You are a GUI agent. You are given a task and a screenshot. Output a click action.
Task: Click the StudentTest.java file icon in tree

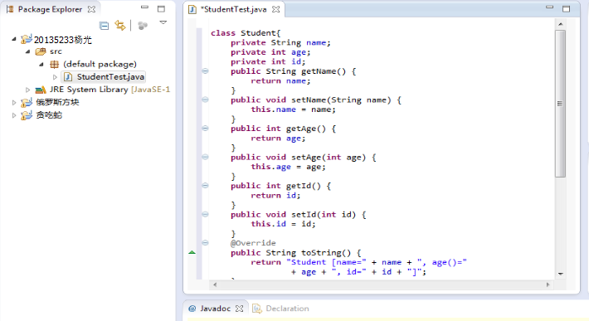[68, 77]
